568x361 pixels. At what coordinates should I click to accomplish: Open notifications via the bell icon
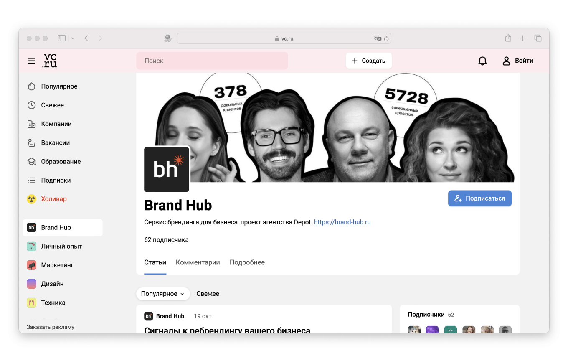click(x=482, y=61)
